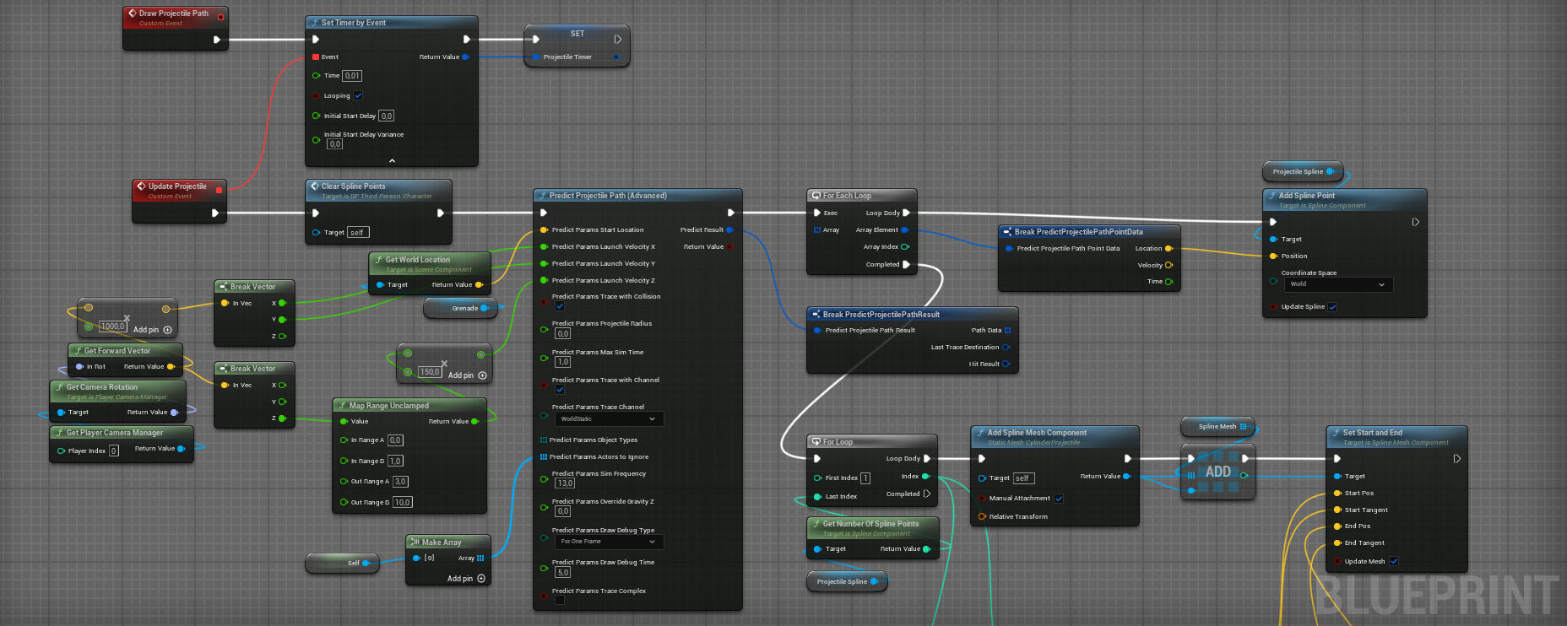
Task: Click the Return Value pin on Get Forward Vector
Action: 171,367
